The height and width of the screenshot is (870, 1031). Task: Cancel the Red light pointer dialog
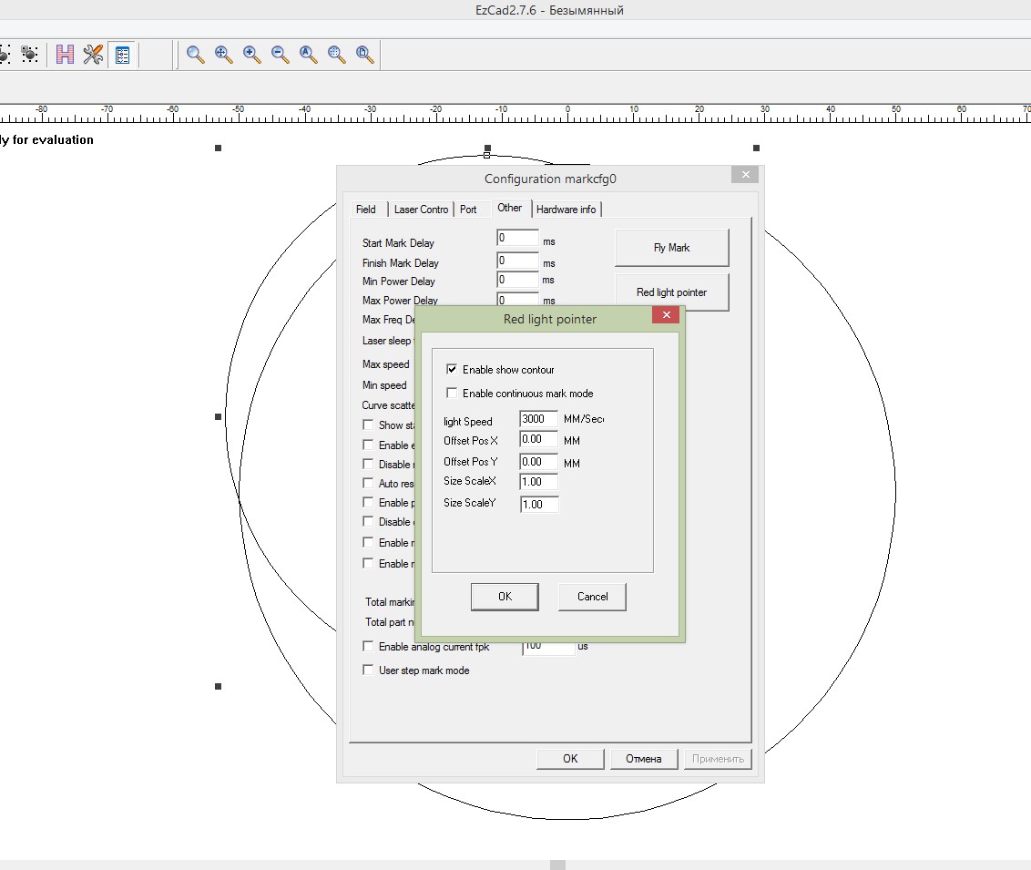tap(592, 597)
